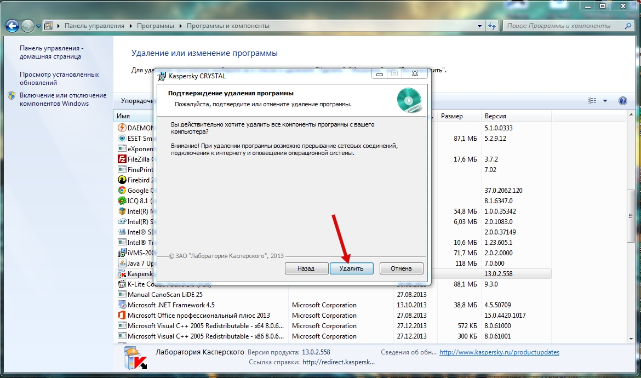Select the K-Lite Codec Pack icon
Screen dimensions: 641x378
[x=122, y=284]
